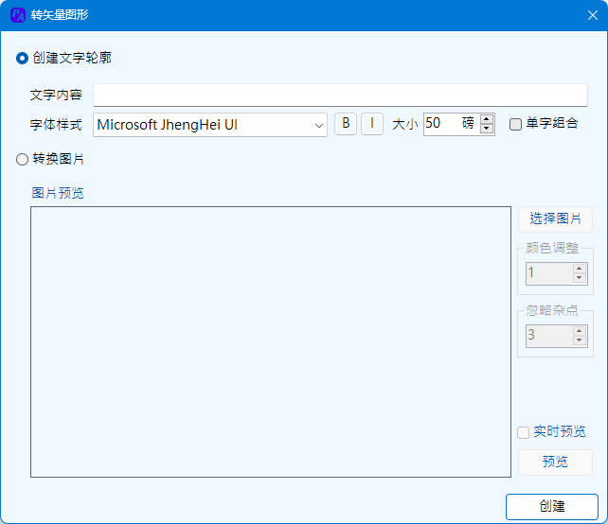
Task: Click the font size field showing 50
Action: 451,124
